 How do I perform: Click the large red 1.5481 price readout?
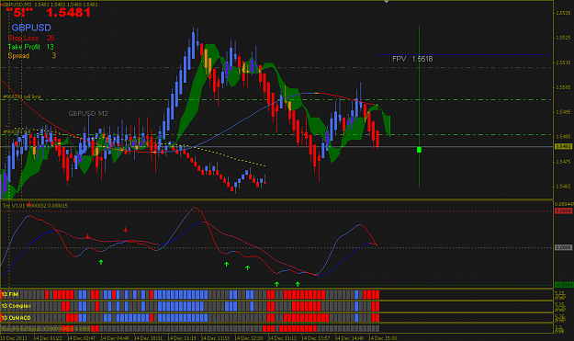69,13
